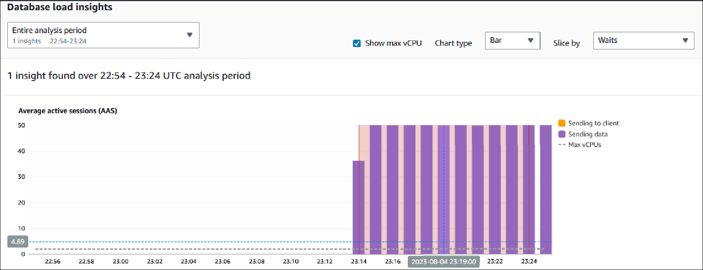Click the orange Sending to client swatch

click(x=562, y=123)
